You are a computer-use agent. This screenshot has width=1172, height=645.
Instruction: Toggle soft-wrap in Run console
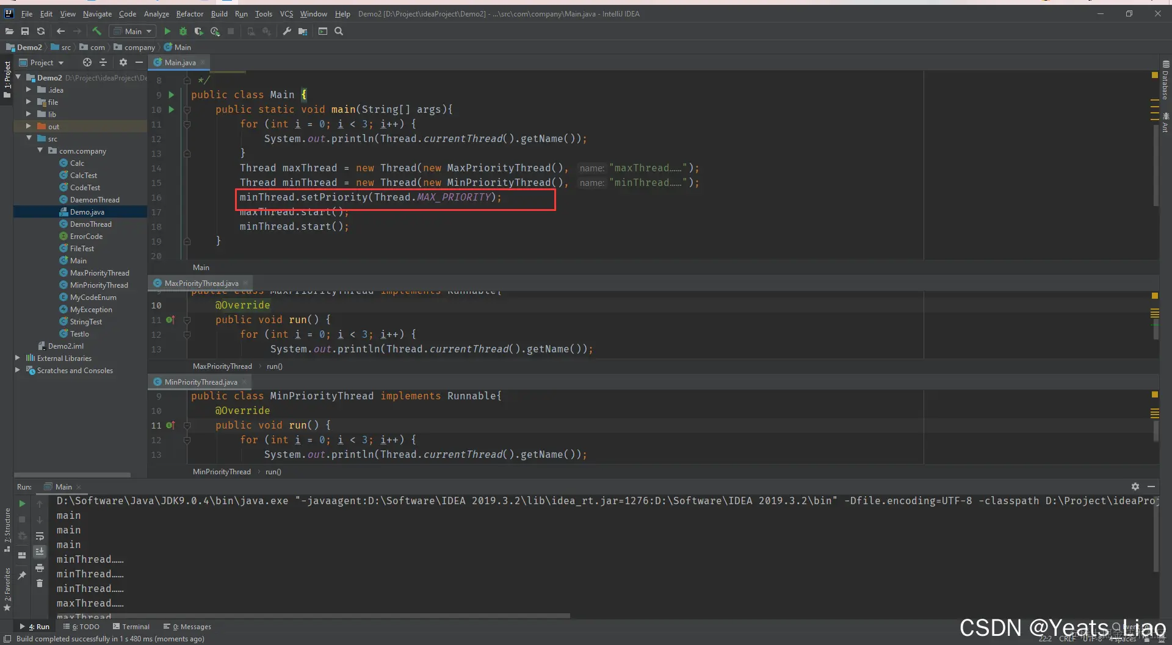(40, 536)
